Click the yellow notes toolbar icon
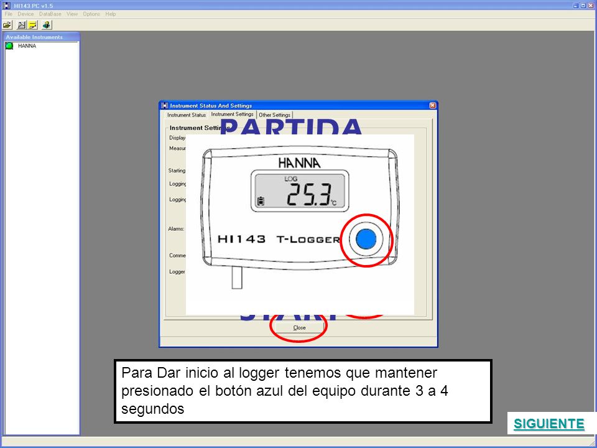 33,25
